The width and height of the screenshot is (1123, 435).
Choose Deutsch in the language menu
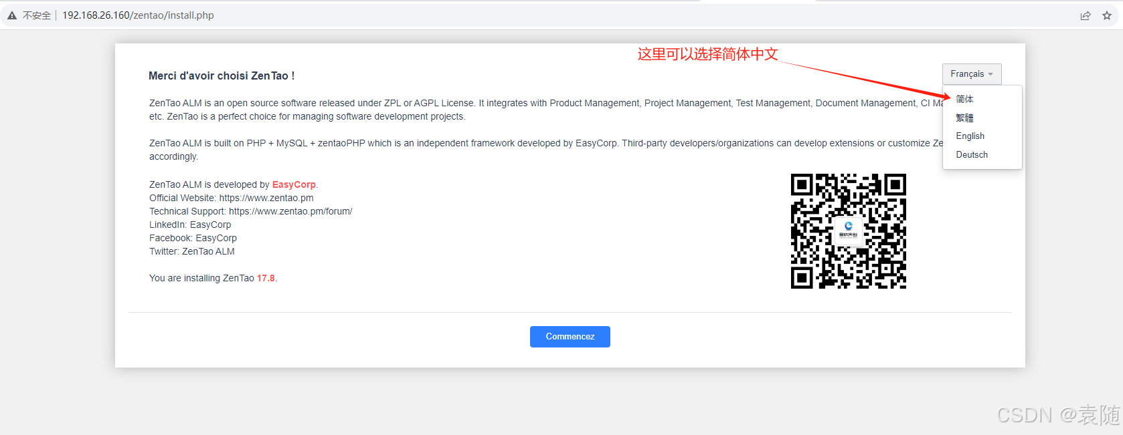972,154
